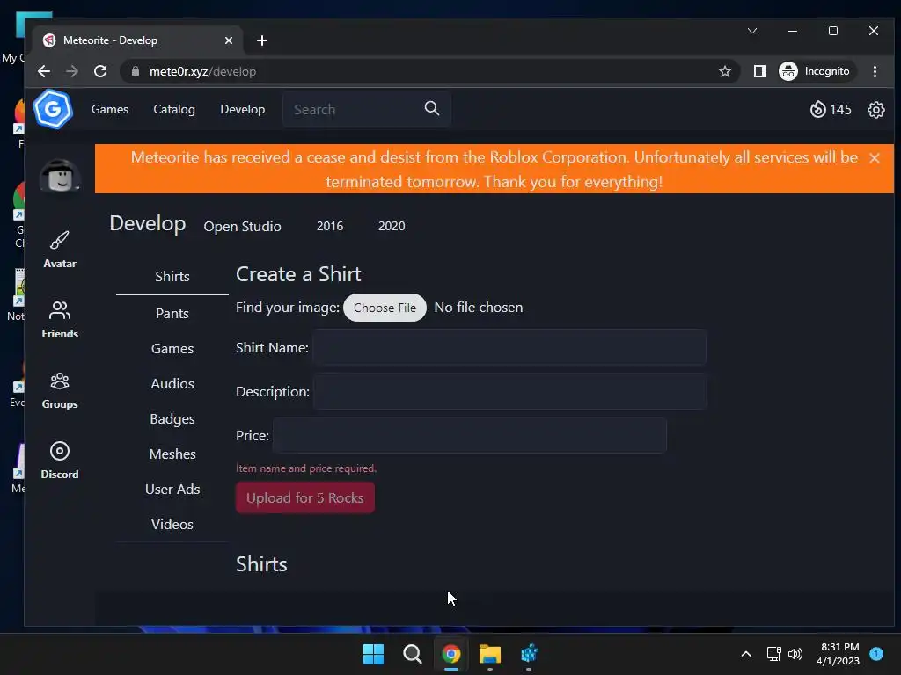
Task: Switch to the Audios tab
Action: click(172, 383)
